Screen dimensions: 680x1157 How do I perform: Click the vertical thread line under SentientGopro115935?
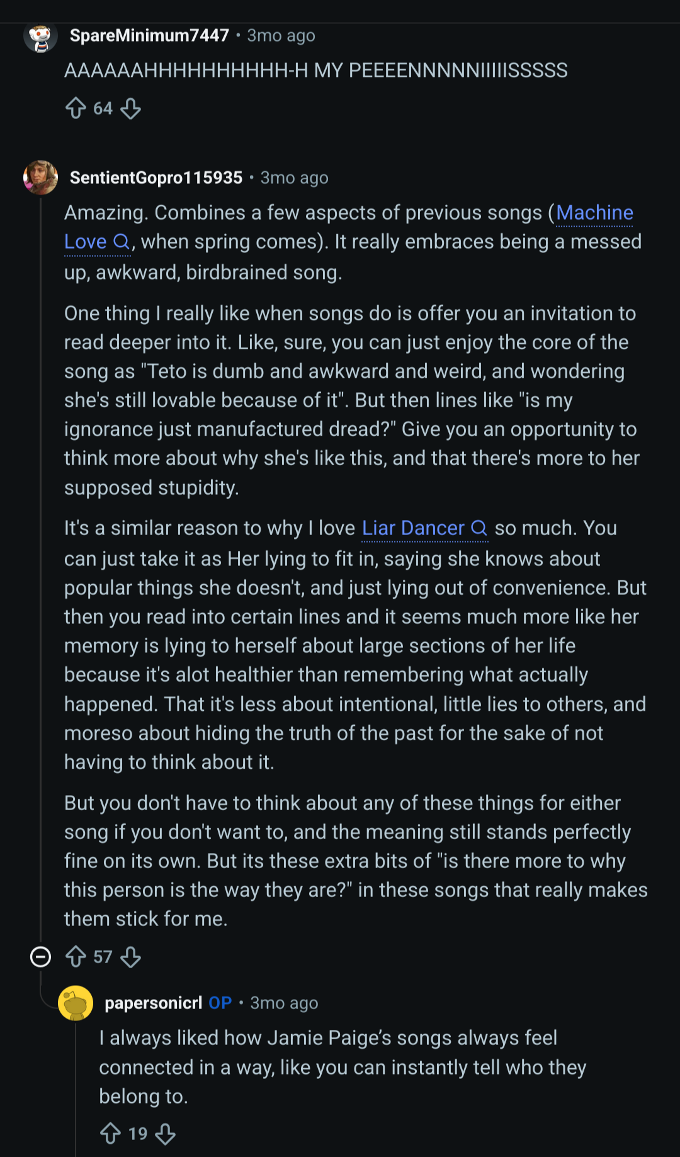(x=41, y=567)
